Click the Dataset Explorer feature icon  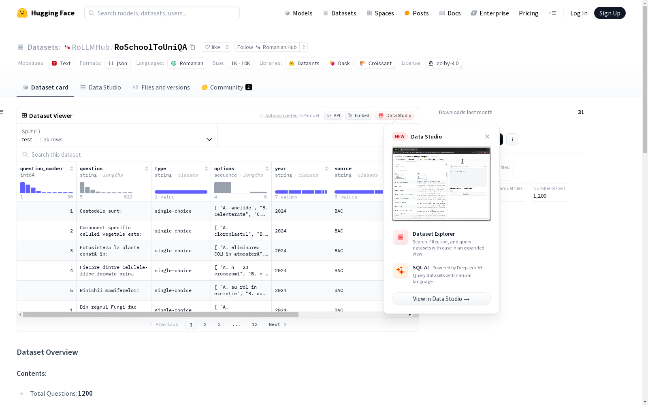coord(401,237)
